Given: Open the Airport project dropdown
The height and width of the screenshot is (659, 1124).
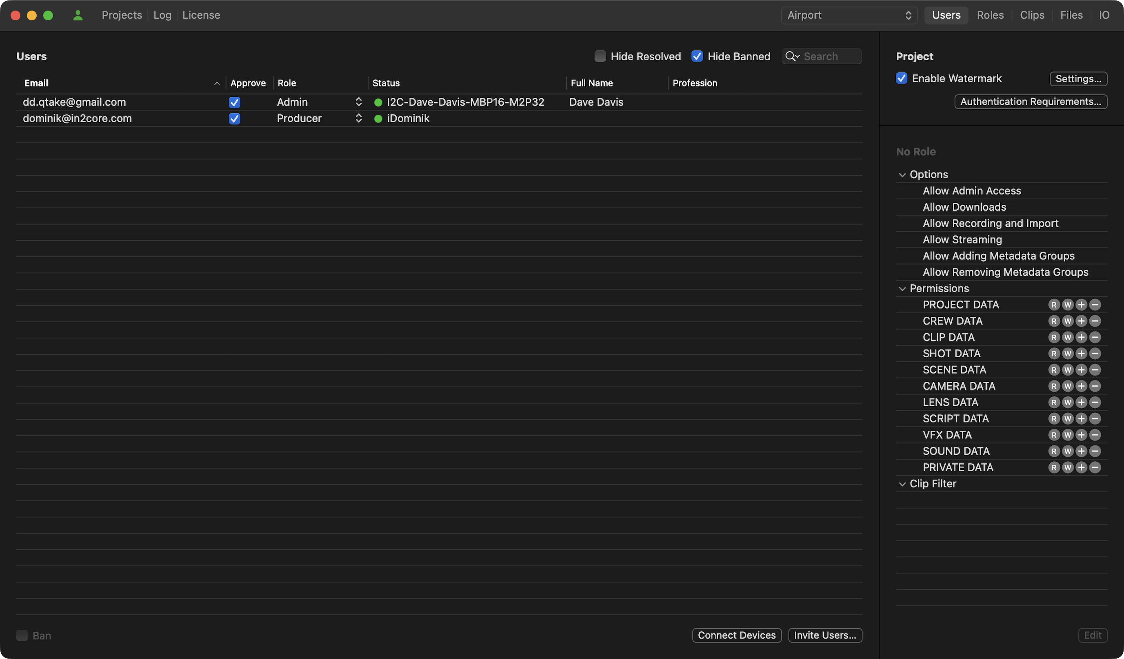Looking at the screenshot, I should 849,15.
